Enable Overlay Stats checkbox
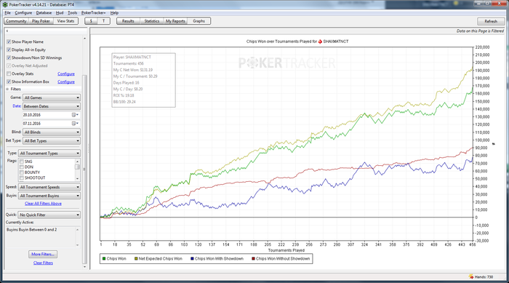The height and width of the screenshot is (283, 509). tap(9, 73)
